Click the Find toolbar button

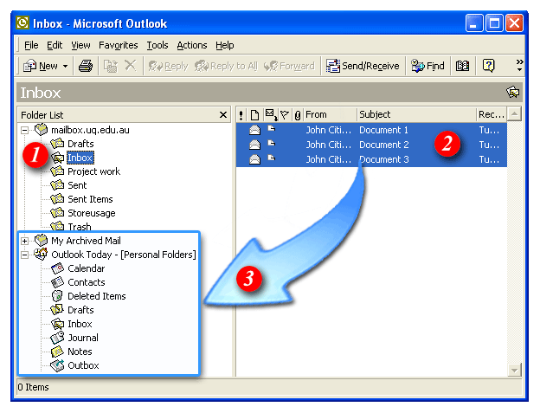pyautogui.click(x=427, y=66)
